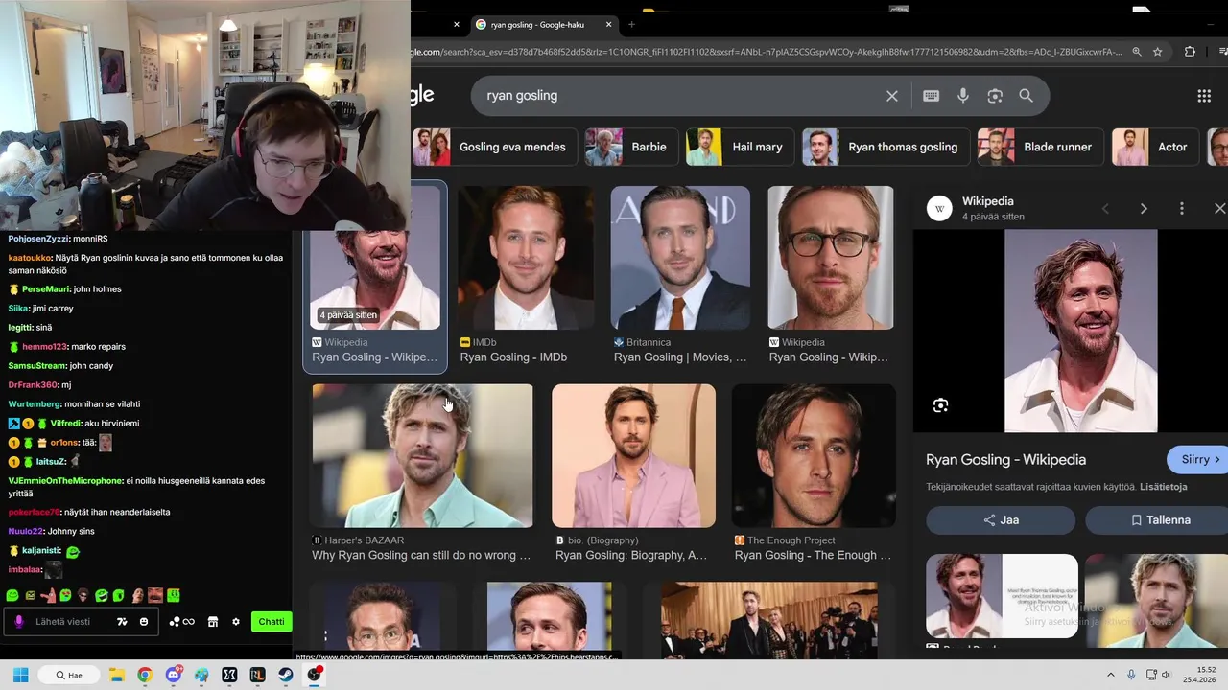This screenshot has width=1228, height=690.
Task: Select the Blade runner filter chip
Action: tap(1041, 147)
